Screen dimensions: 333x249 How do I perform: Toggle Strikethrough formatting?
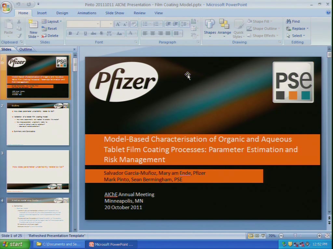click(x=93, y=33)
